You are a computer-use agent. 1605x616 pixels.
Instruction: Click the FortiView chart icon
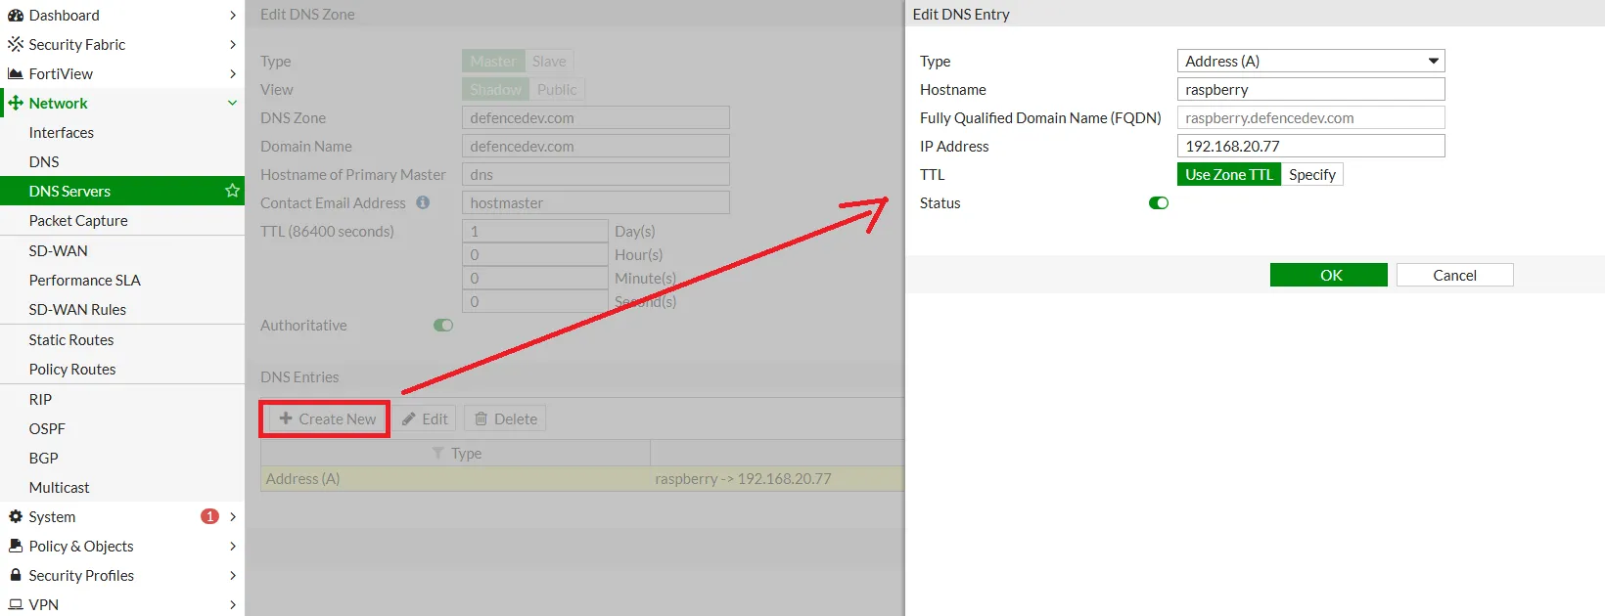(16, 74)
